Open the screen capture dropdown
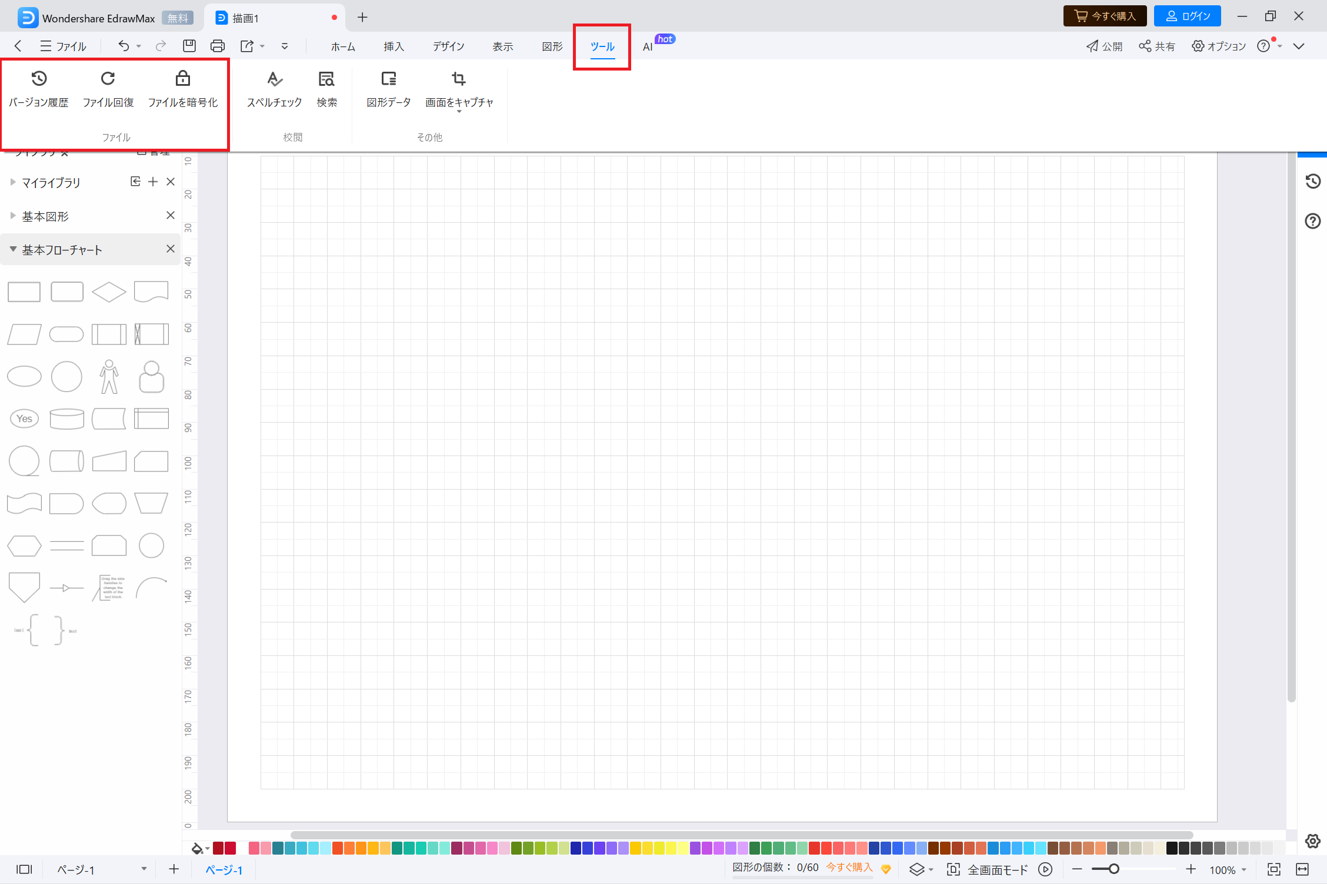This screenshot has height=884, width=1327. click(459, 111)
